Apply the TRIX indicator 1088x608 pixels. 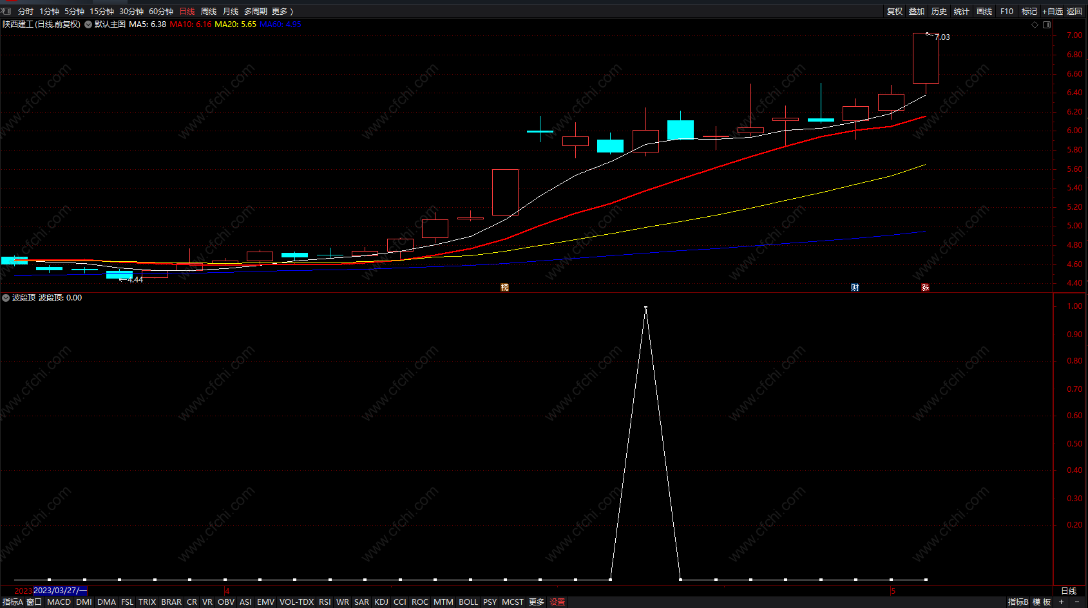[147, 602]
